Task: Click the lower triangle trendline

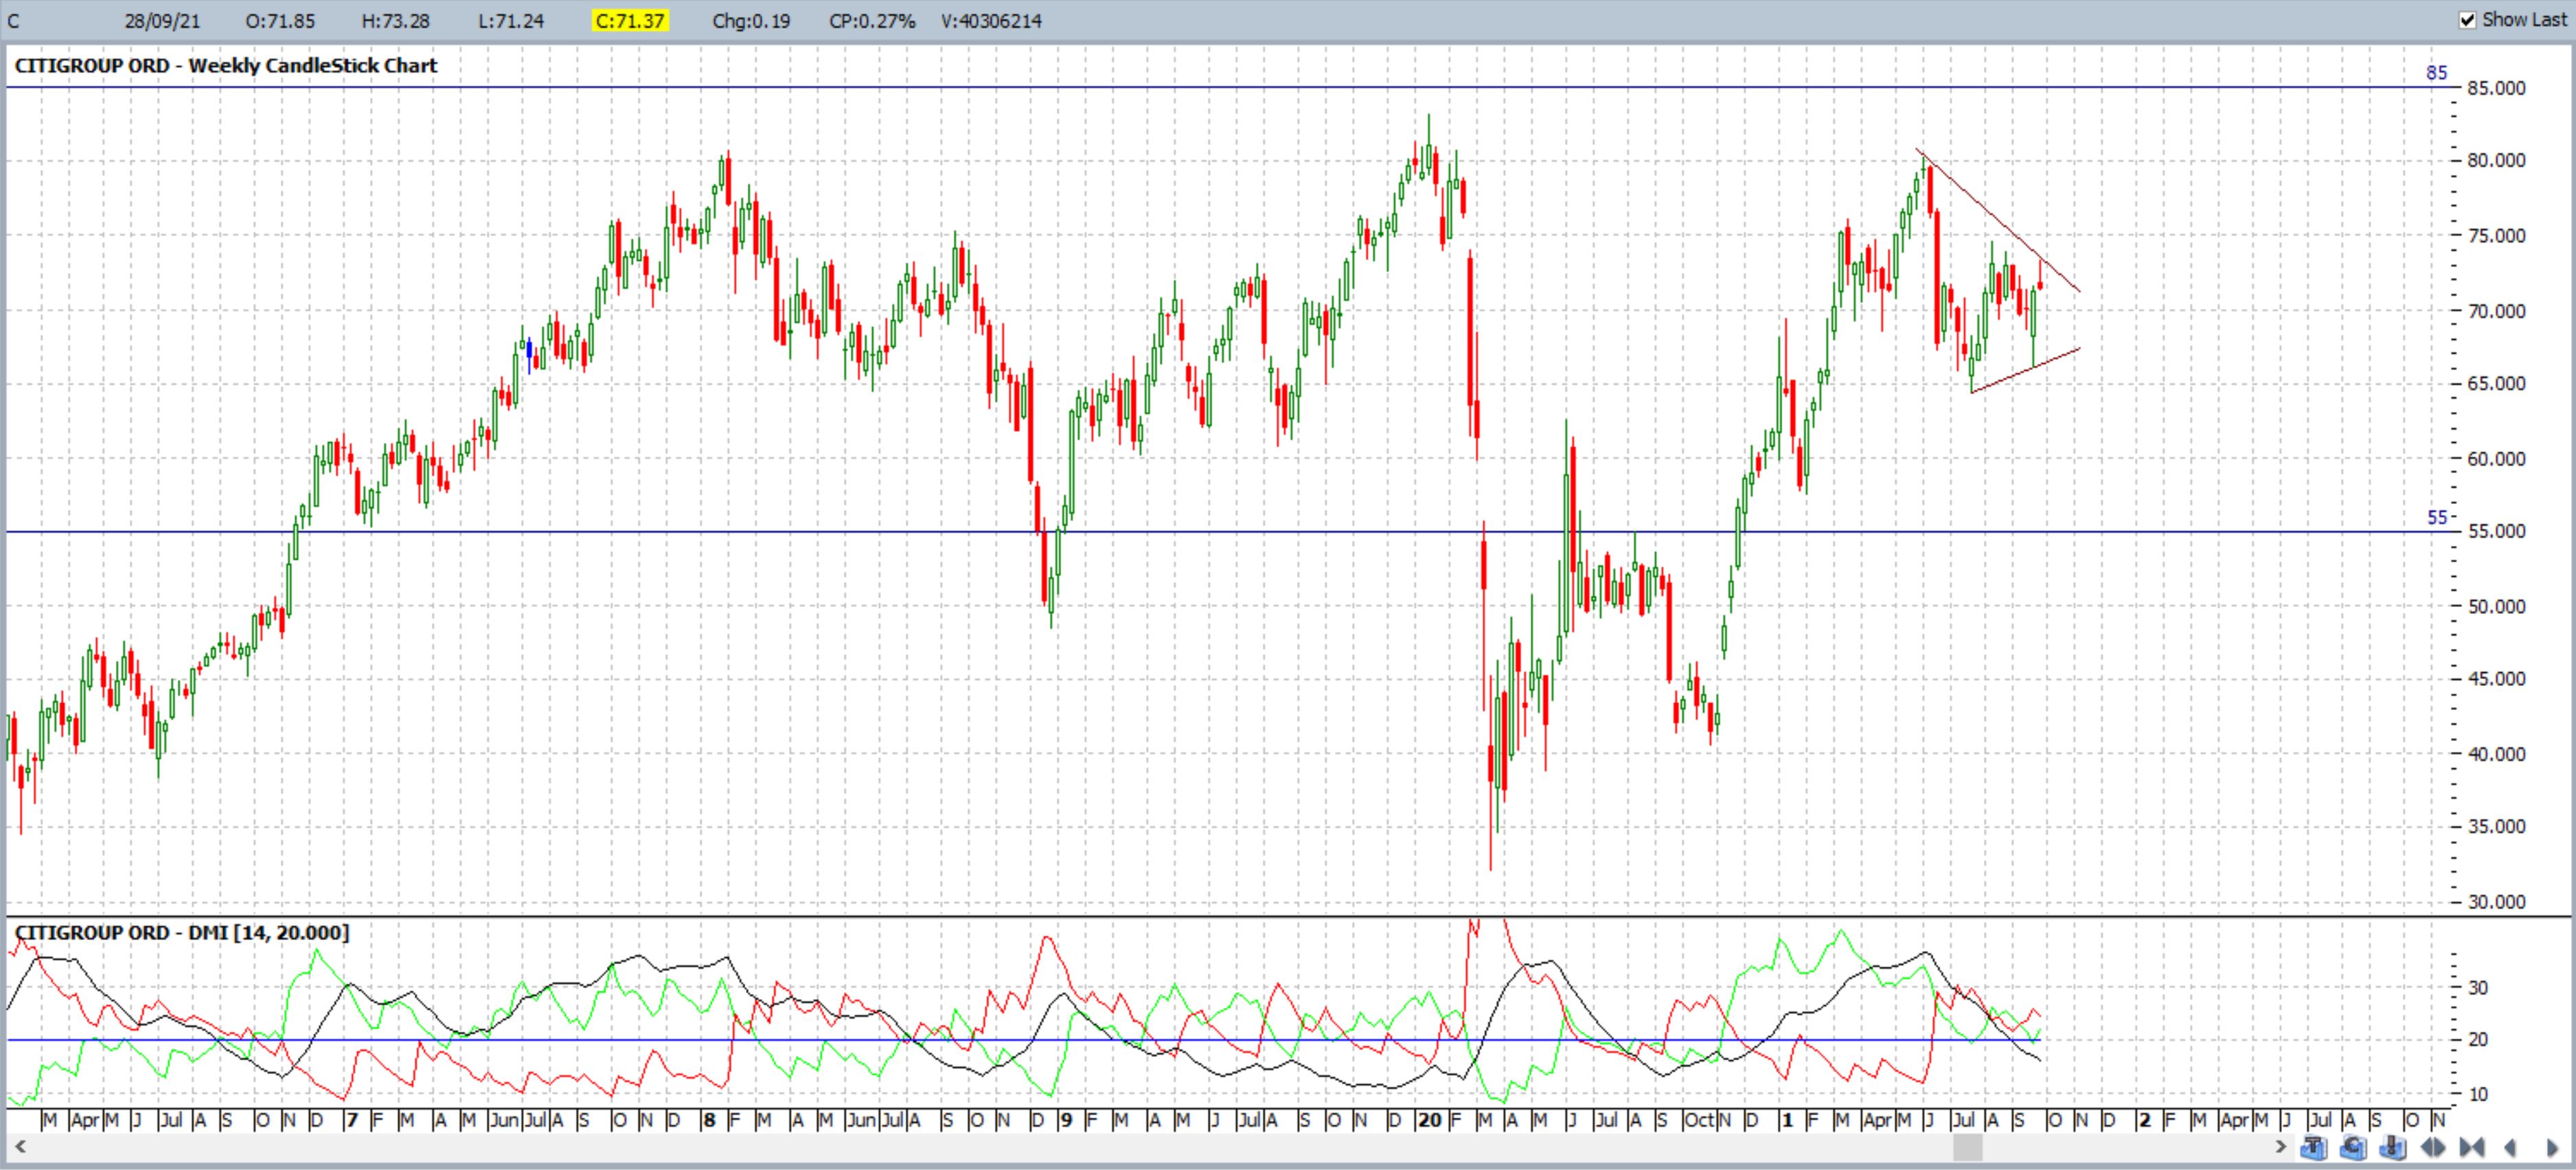Action: [x=2026, y=370]
